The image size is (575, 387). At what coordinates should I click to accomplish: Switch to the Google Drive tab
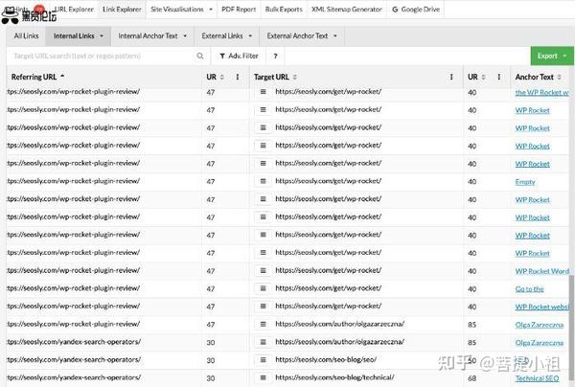tap(416, 10)
